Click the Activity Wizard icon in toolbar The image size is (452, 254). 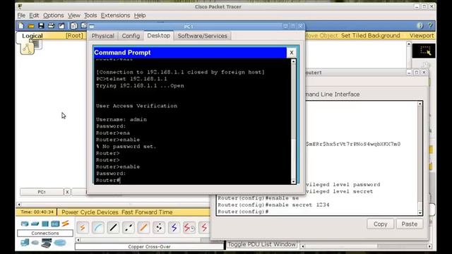click(61, 26)
